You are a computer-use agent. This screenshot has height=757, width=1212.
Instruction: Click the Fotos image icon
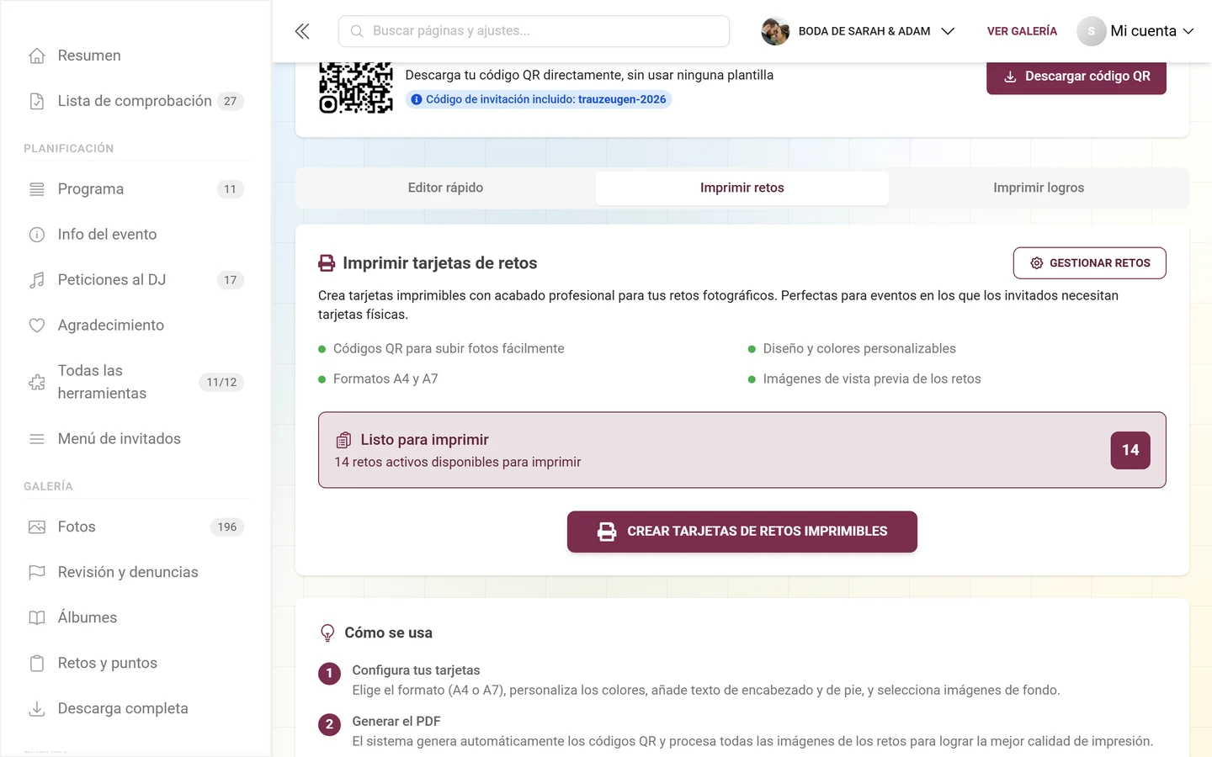(37, 527)
